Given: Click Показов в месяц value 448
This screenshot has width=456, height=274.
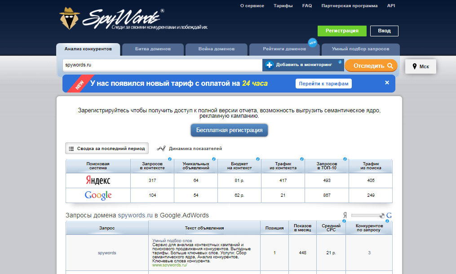Looking at the screenshot, I should click(303, 253).
